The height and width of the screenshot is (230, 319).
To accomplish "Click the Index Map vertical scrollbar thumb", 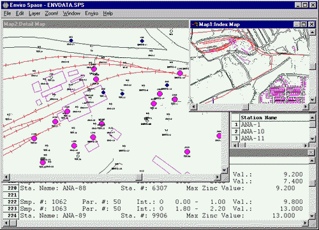I will pos(312,66).
